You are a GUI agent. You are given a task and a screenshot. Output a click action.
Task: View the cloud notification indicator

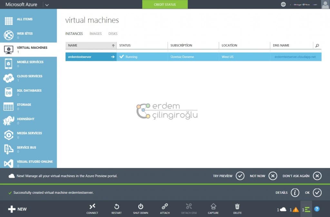pyautogui.click(x=282, y=209)
